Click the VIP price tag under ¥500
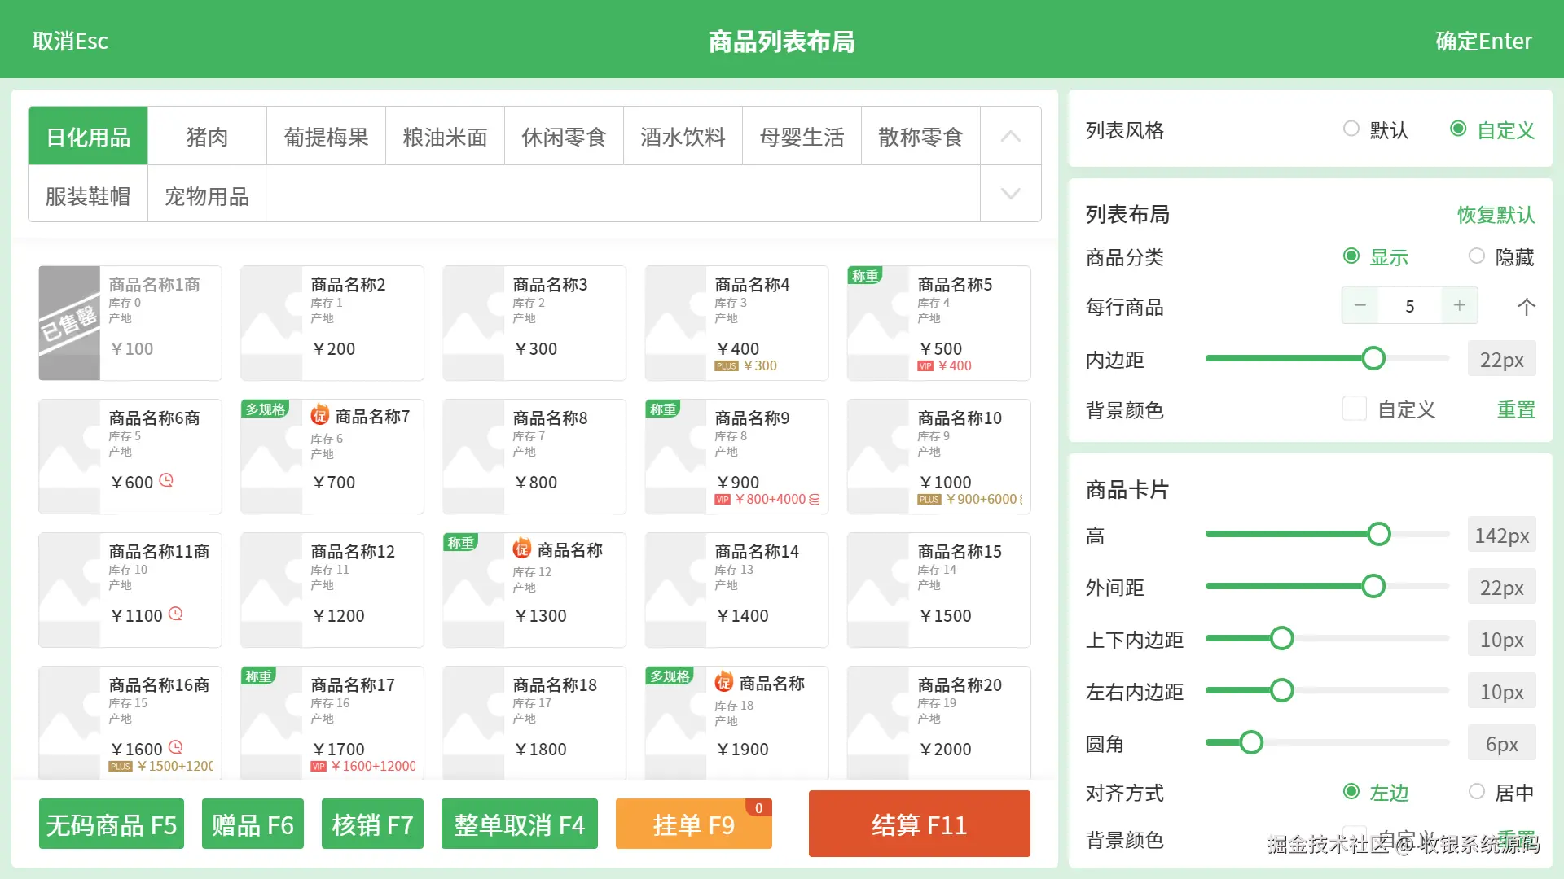Viewport: 1564px width, 879px height. point(925,366)
